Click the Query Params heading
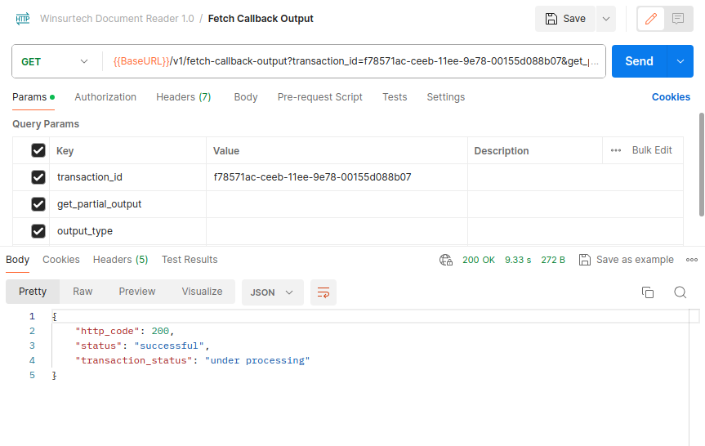 coord(46,124)
